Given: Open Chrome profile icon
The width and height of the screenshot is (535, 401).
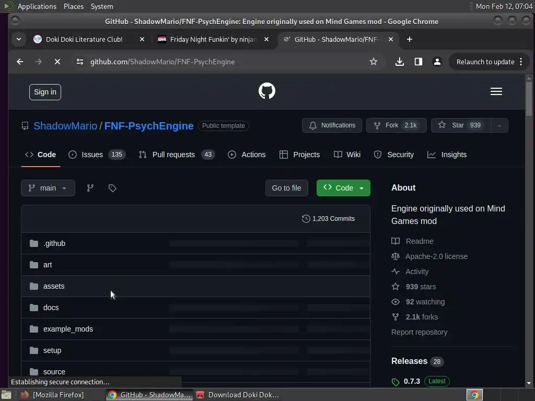Looking at the screenshot, I should click(437, 62).
